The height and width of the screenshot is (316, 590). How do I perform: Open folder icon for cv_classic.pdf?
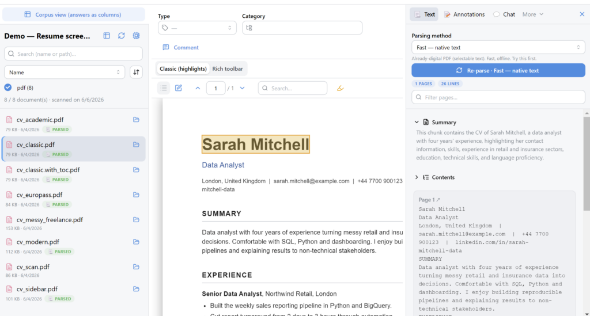136,144
